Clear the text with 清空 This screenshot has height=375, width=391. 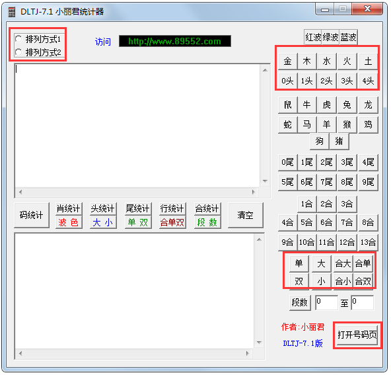click(x=246, y=215)
